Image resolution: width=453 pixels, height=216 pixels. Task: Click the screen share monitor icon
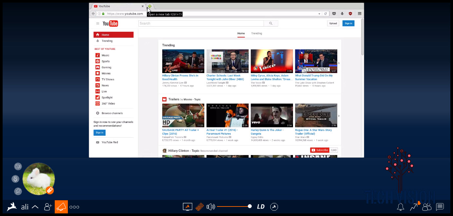(187, 207)
